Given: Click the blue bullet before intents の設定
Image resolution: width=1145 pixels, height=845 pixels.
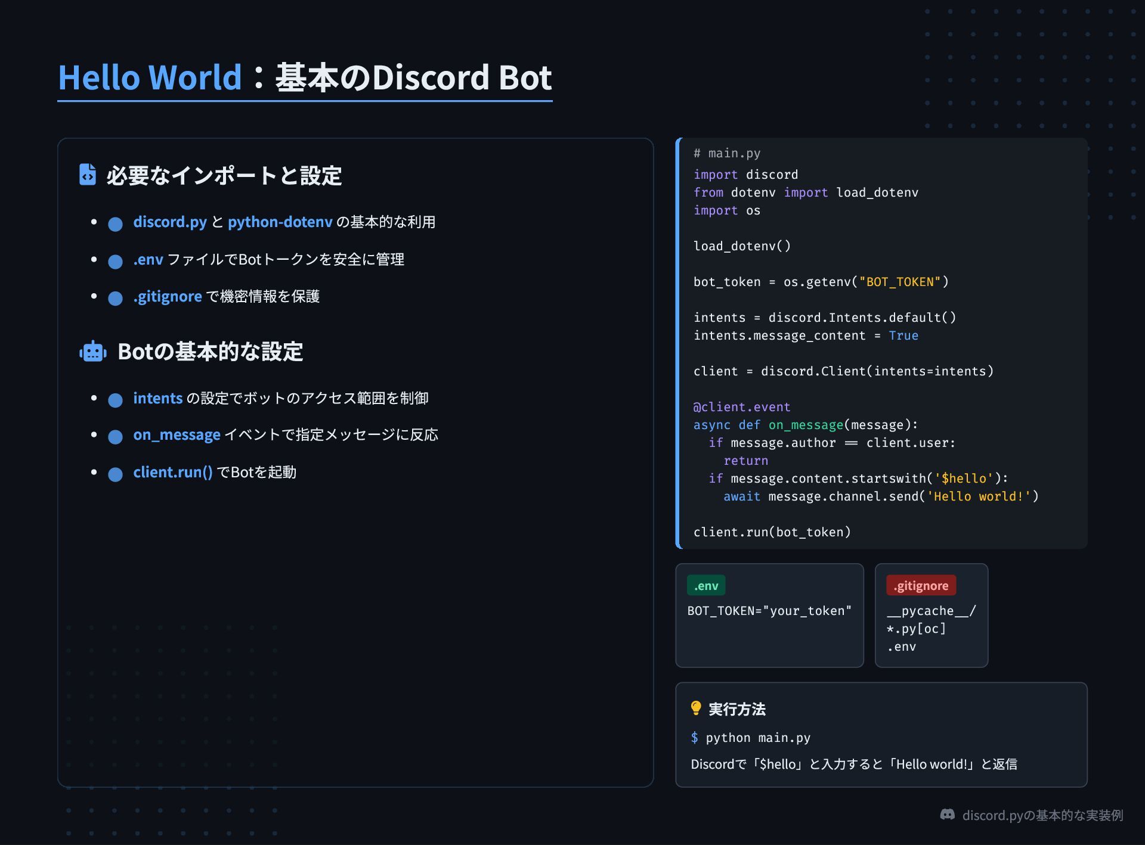Looking at the screenshot, I should click(x=115, y=400).
